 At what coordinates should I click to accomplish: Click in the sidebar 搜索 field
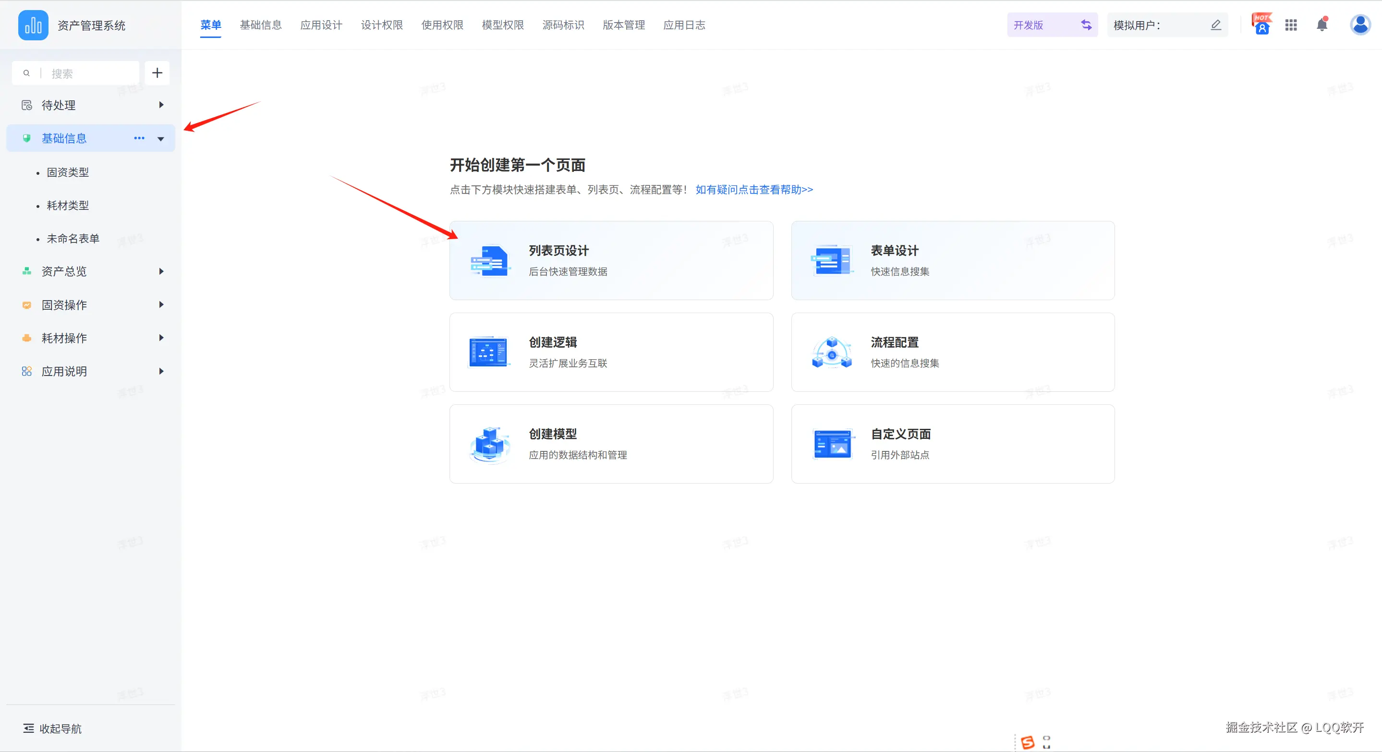tap(88, 73)
